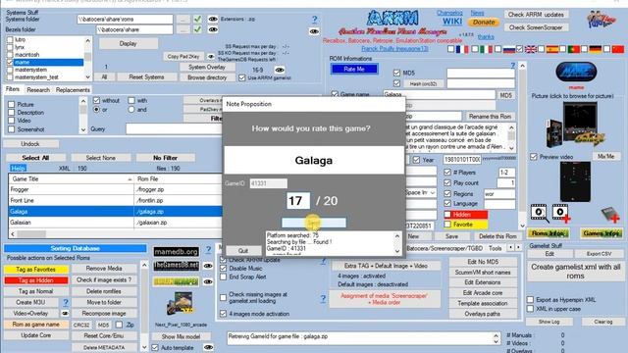The width and height of the screenshot is (628, 353).
Task: Click the tab scroll left arrow near Tools
Action: 511,248
